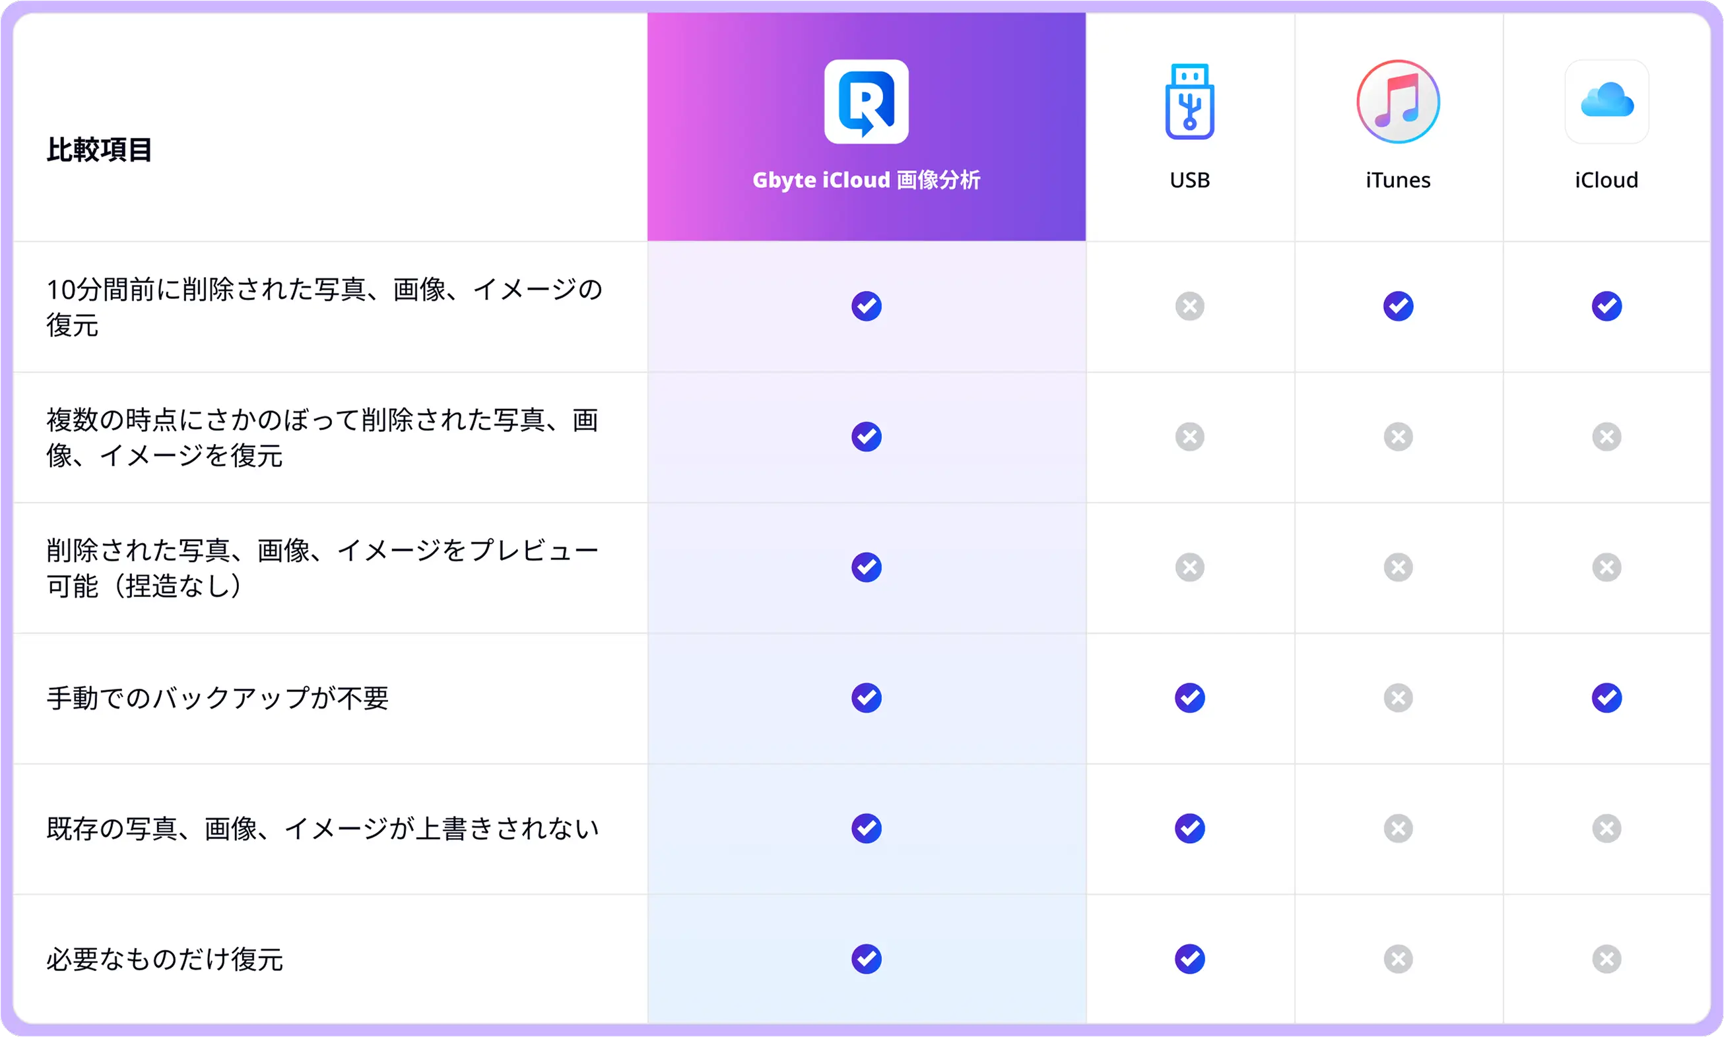This screenshot has width=1724, height=1037.
Task: Click the 比較項目 header text
Action: [x=99, y=150]
